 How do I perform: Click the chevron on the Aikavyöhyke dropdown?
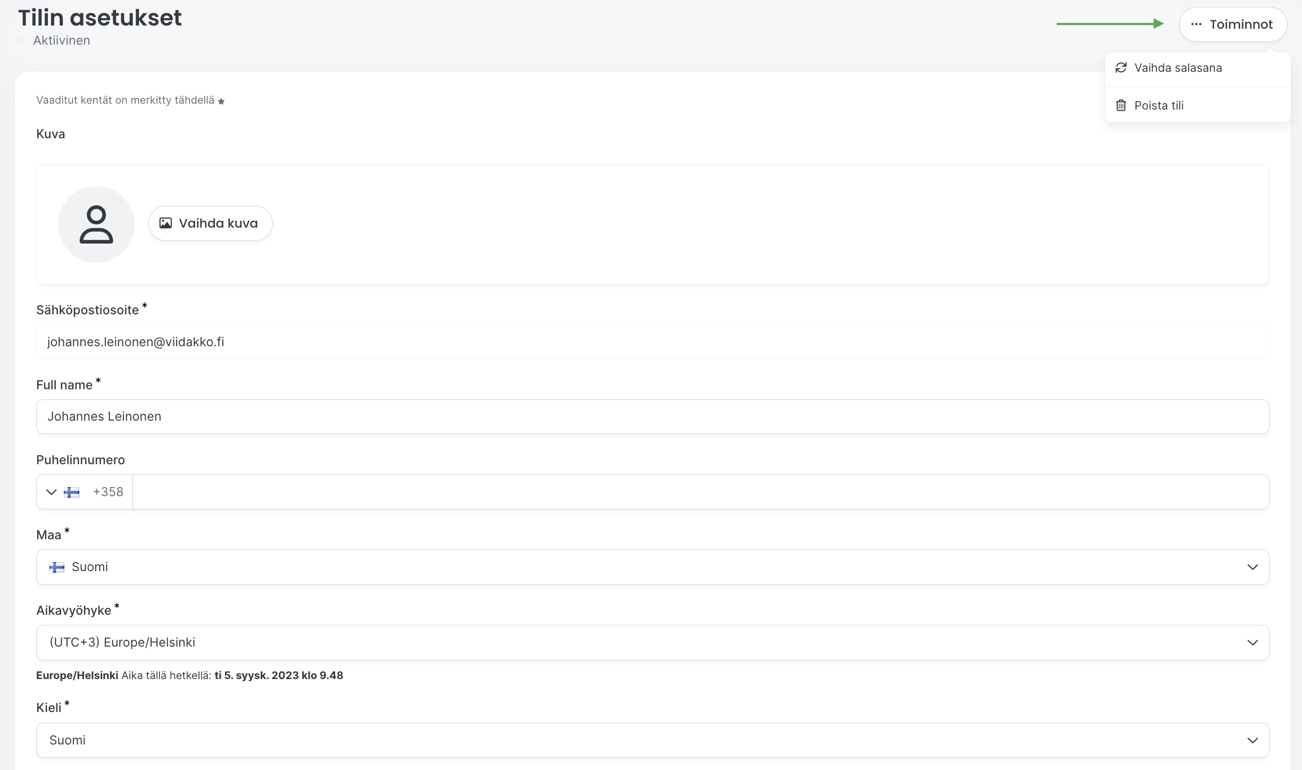pos(1253,643)
